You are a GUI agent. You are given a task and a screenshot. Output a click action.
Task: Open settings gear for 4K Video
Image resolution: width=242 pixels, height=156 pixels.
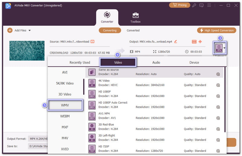click(218, 85)
